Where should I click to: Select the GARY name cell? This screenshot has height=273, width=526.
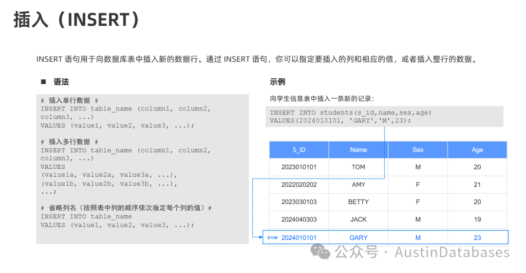click(358, 237)
